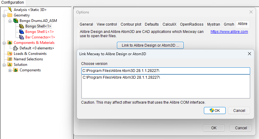Switch to the CalculiX tab
The image size is (259, 139).
coord(169,24)
